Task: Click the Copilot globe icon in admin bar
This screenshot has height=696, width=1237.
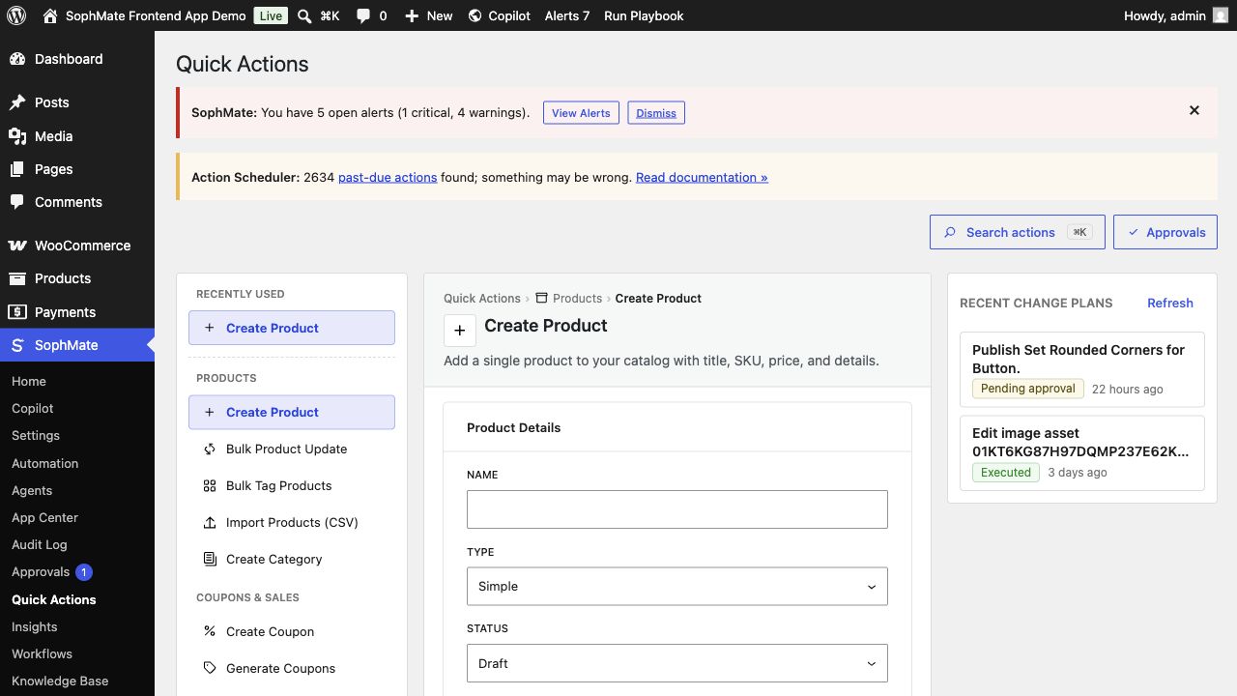Action: point(475,15)
